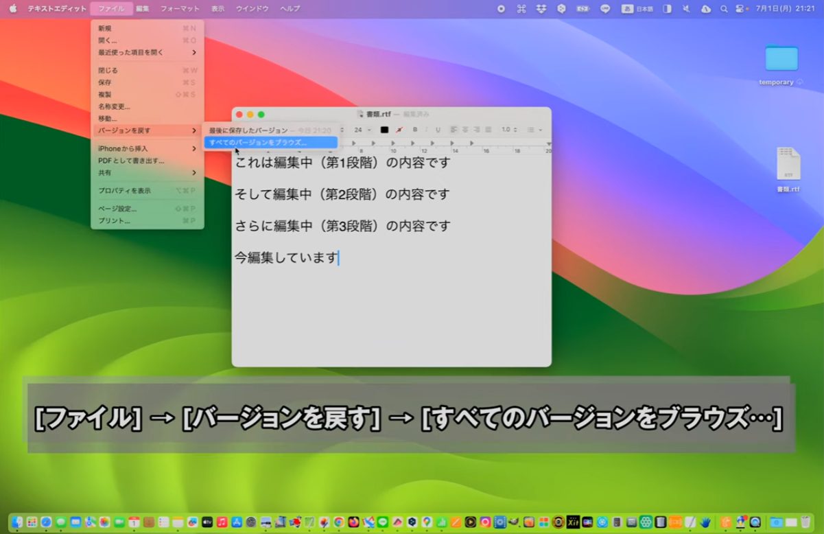
Task: Open Finder from the Dock
Action: pyautogui.click(x=17, y=522)
